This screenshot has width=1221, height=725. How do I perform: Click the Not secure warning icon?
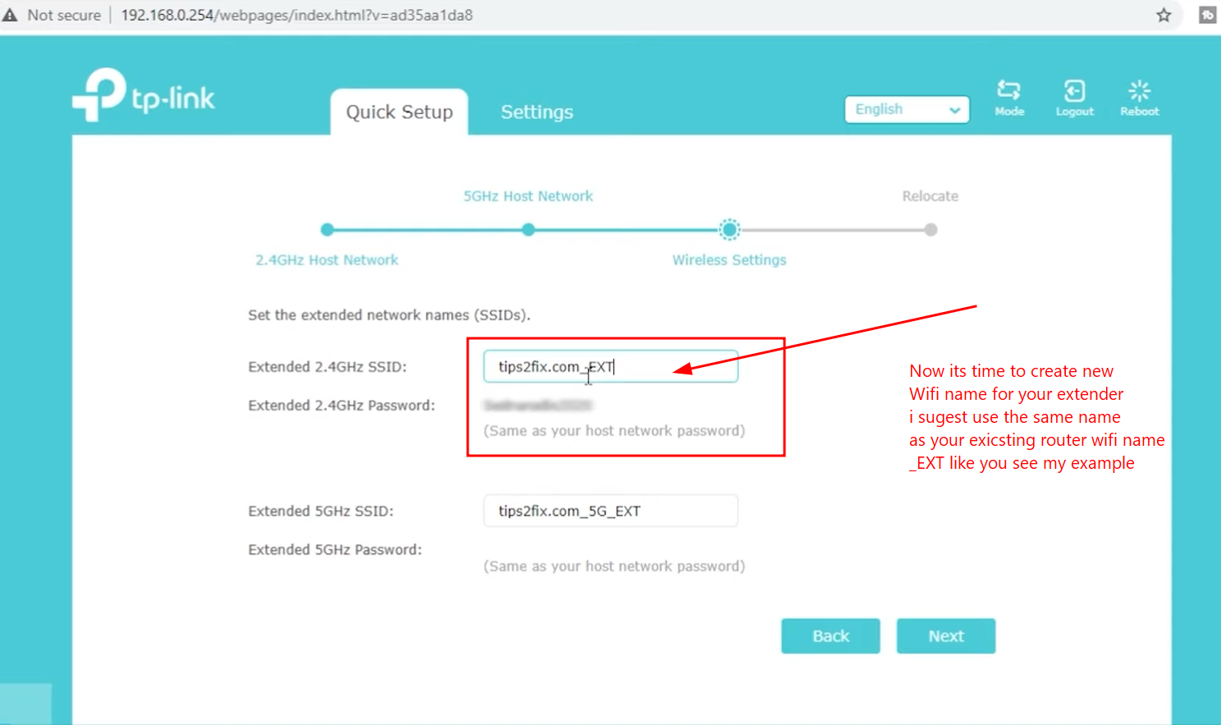(11, 15)
